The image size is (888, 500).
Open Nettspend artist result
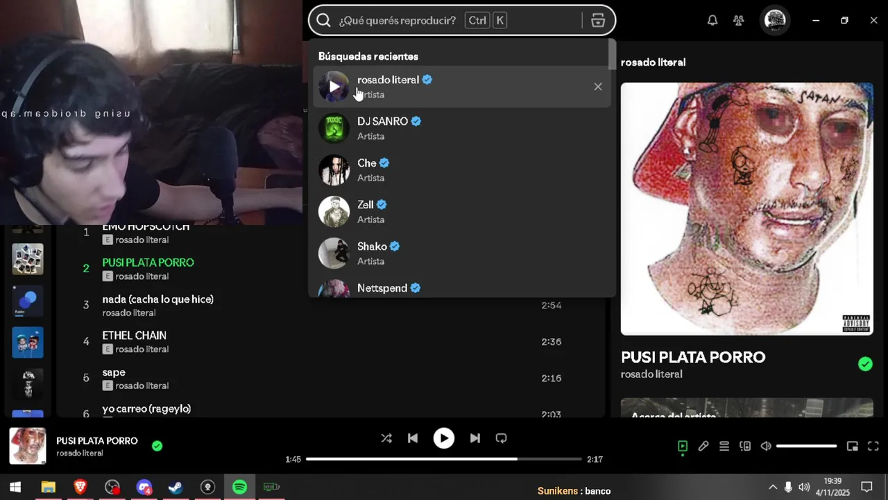[462, 287]
